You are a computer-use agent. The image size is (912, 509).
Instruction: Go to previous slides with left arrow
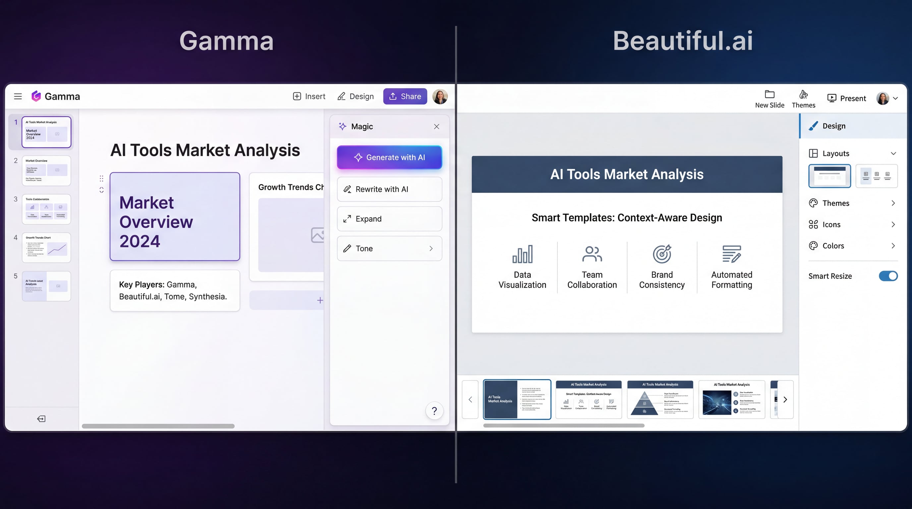coord(470,400)
